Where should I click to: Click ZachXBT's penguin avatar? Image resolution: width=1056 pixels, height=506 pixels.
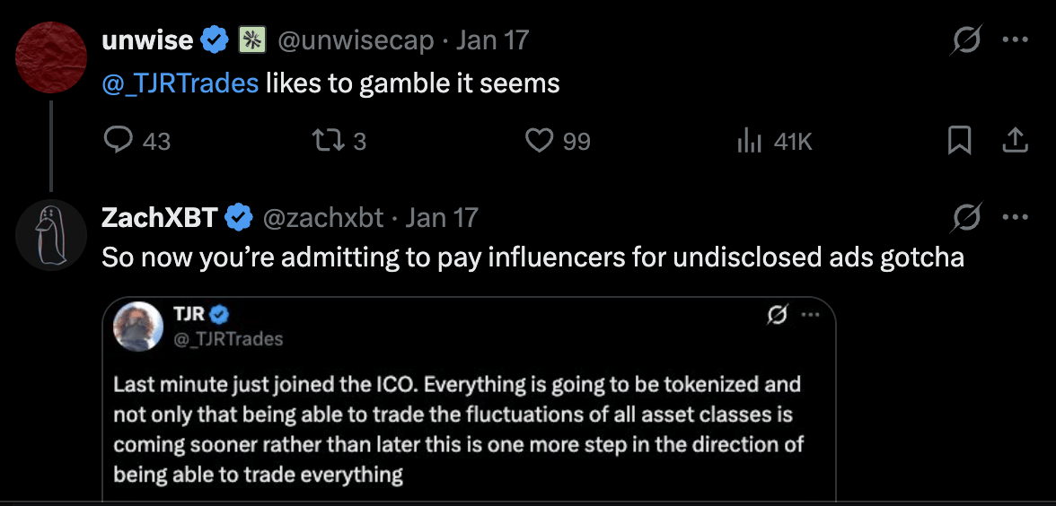point(51,235)
